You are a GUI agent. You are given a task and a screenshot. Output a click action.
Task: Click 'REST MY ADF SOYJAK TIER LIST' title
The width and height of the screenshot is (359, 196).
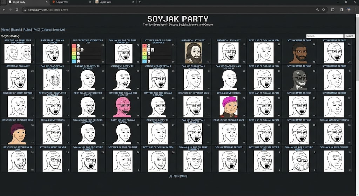click(x=88, y=94)
